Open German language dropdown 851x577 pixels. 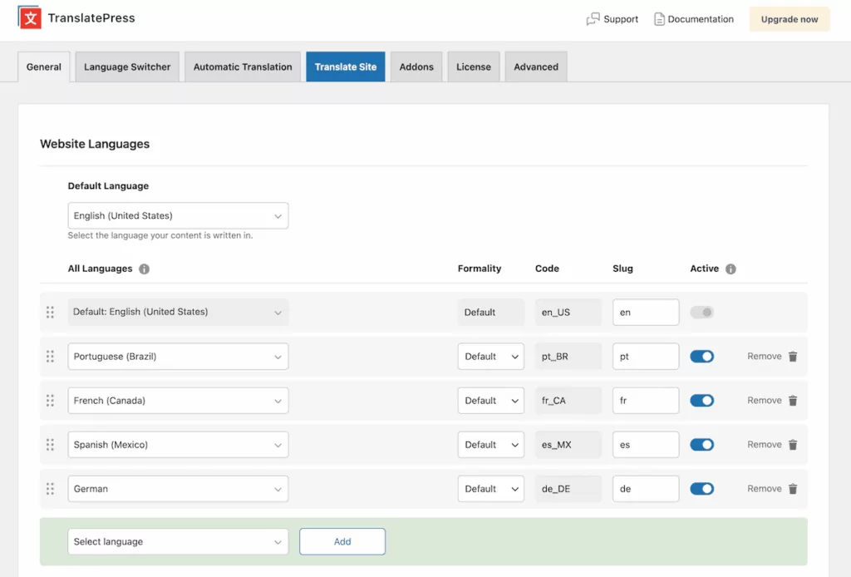click(178, 489)
